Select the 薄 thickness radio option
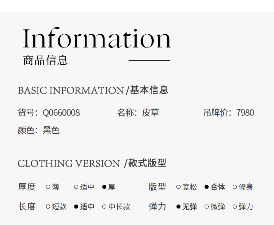This screenshot has width=274, height=225. point(52,187)
